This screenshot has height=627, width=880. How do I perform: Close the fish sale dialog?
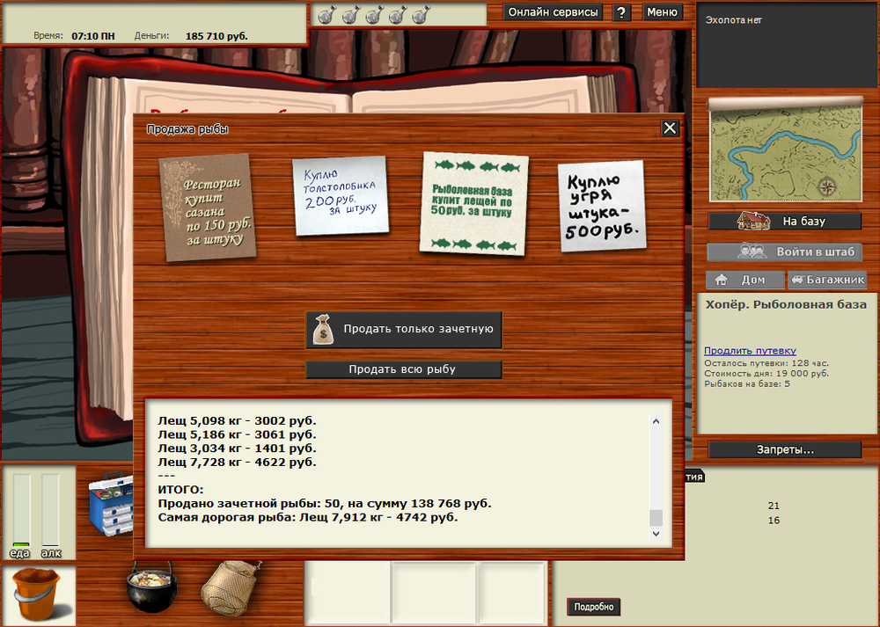tap(670, 128)
